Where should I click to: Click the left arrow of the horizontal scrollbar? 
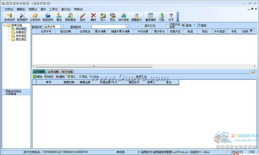tap(34, 66)
